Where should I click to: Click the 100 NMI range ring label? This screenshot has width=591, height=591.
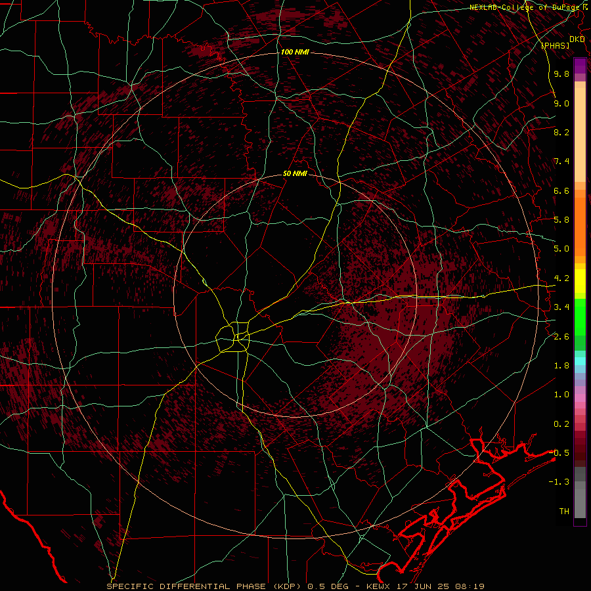pos(295,52)
